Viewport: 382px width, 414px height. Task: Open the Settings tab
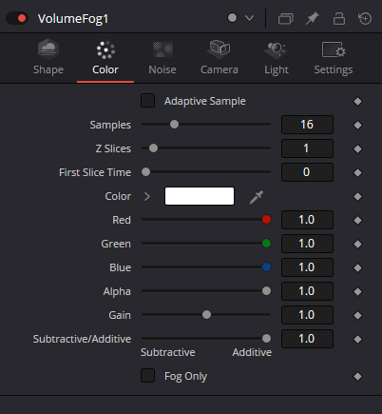[334, 57]
